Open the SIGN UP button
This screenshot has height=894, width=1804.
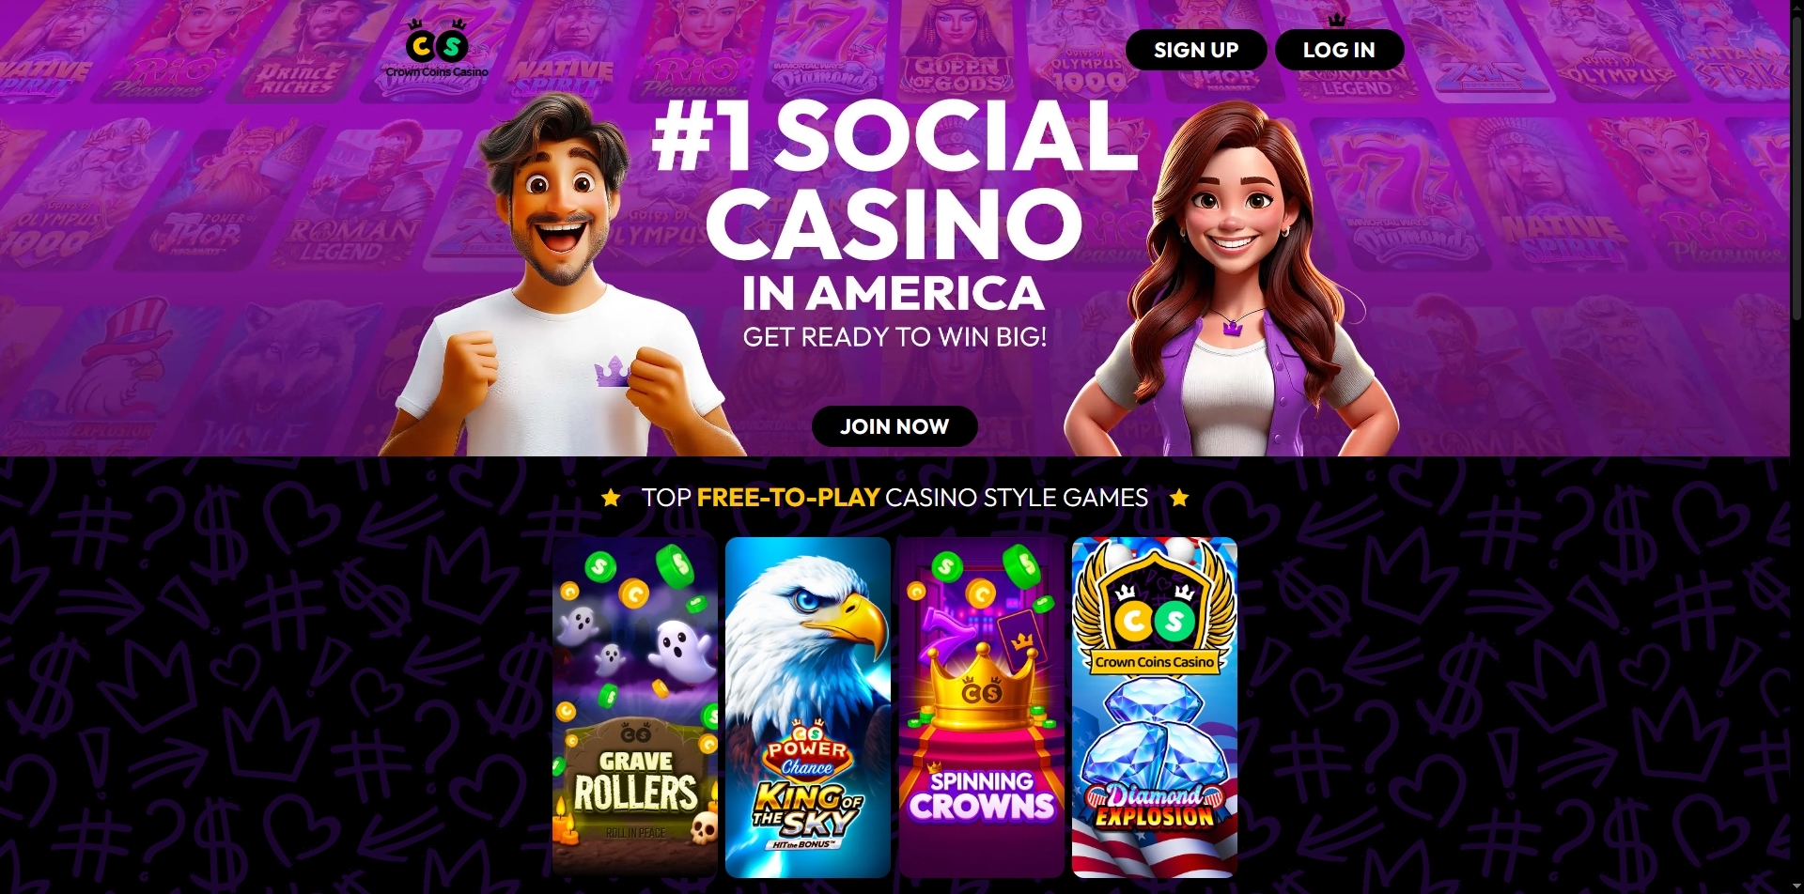point(1196,50)
